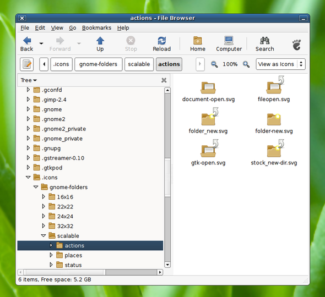The image size is (325, 297).
Task: Click the Forward arrow button
Action: coord(60,44)
